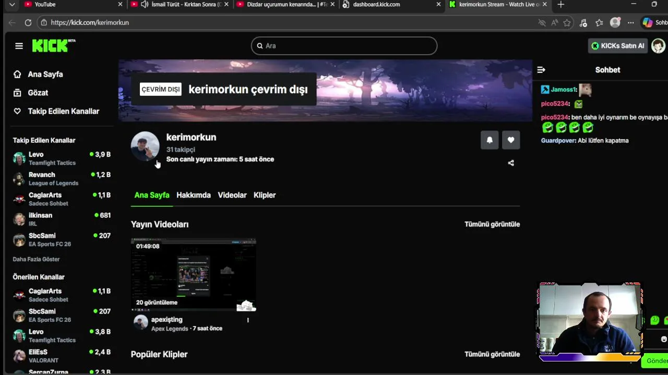
Task: Add page to favorites star icon
Action: click(567, 22)
